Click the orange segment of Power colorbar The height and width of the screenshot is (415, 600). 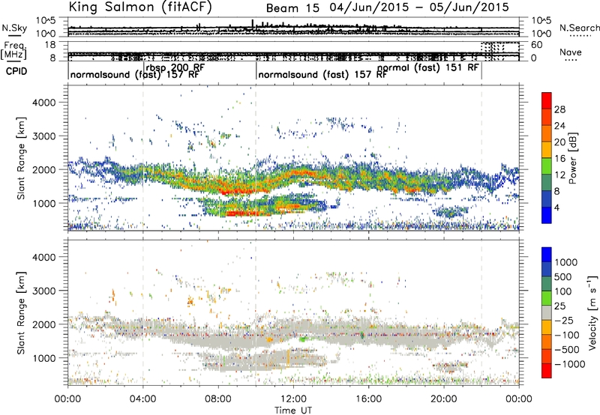coord(547,133)
